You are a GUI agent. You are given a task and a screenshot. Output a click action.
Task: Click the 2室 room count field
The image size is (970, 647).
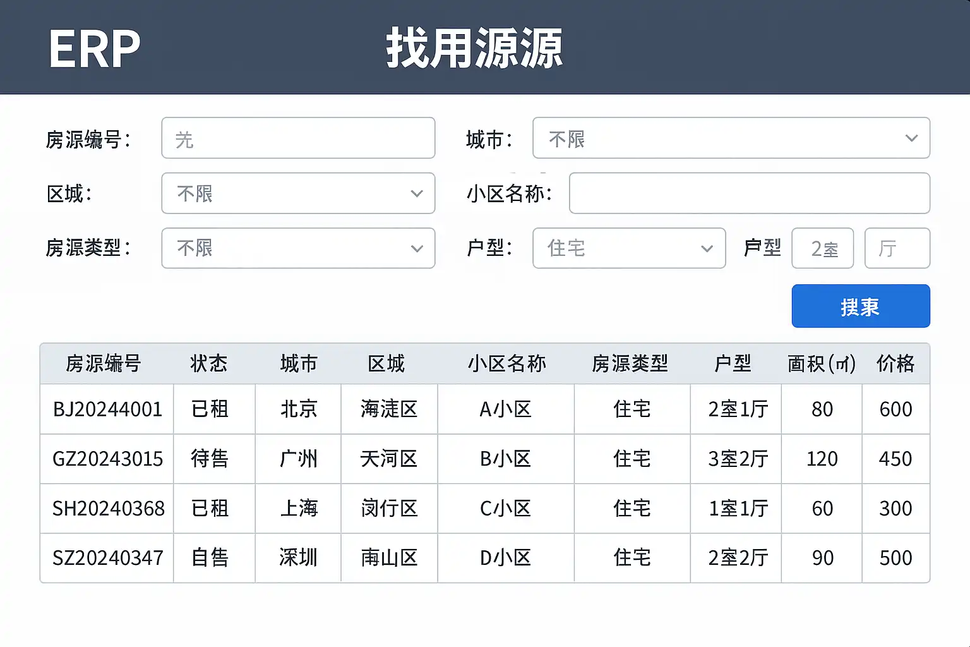coord(822,248)
